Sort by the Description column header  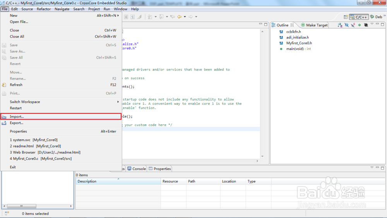tap(118, 182)
